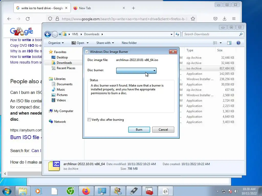Click the Burn button

[139, 129]
